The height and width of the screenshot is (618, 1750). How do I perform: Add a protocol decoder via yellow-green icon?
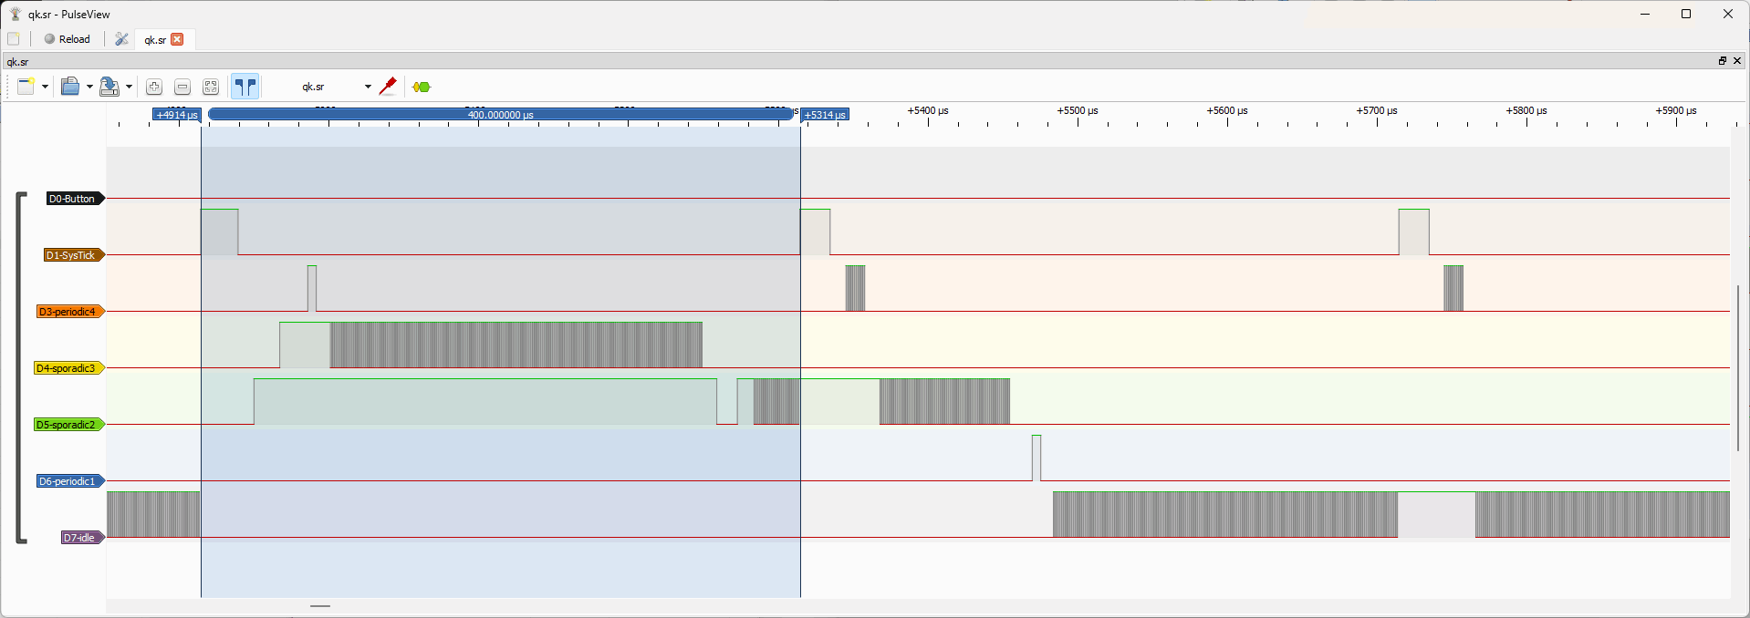(x=422, y=87)
